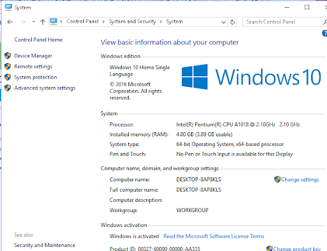
Task: Click shield icon beside Remote settings
Action: (x=8, y=67)
